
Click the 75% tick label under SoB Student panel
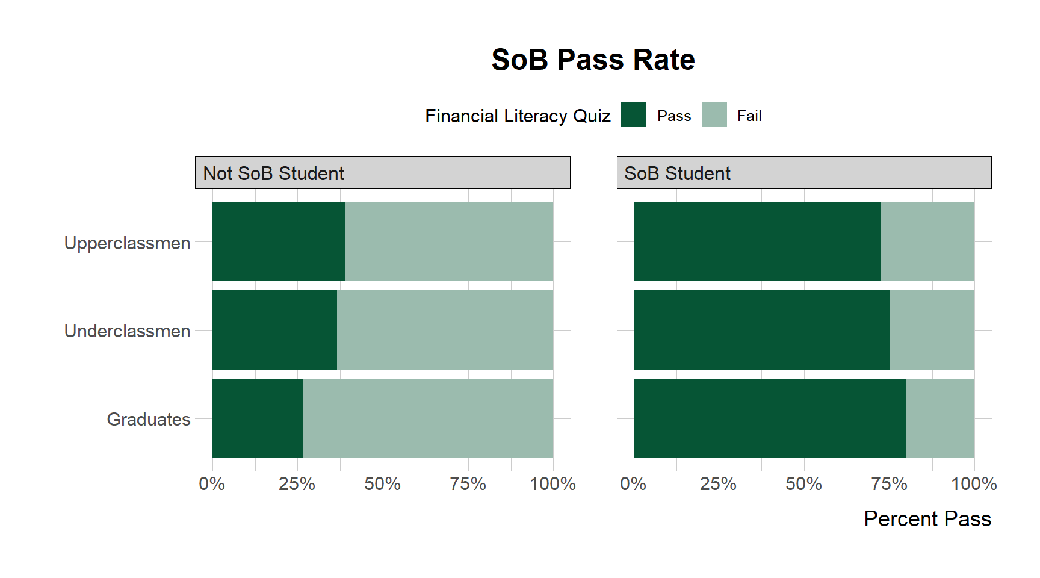tap(889, 484)
